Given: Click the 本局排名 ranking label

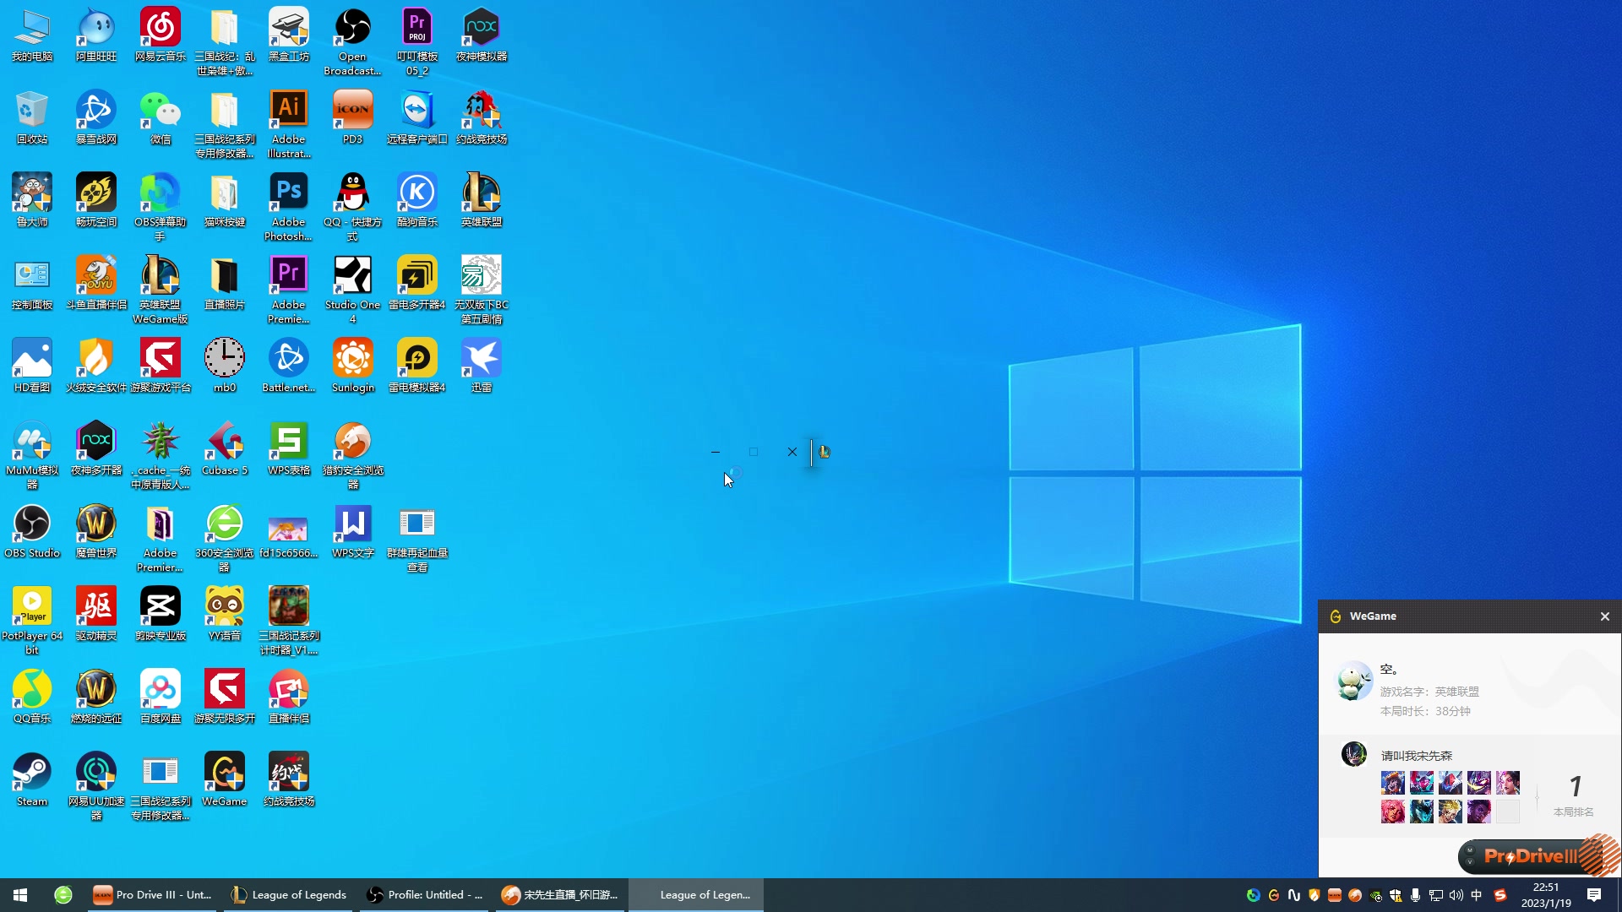Looking at the screenshot, I should [x=1574, y=812].
